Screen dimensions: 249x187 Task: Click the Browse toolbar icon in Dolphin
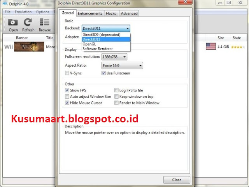(45, 25)
